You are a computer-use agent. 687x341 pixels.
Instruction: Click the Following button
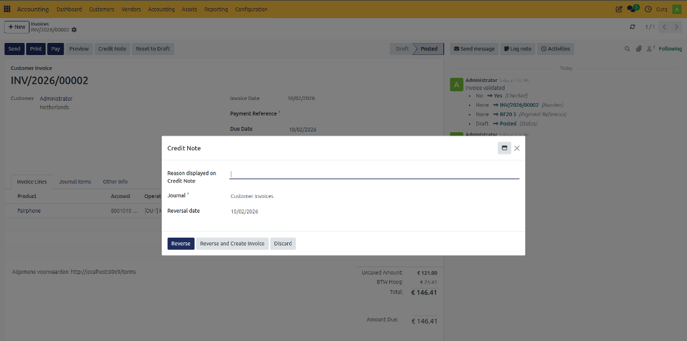[x=670, y=48]
